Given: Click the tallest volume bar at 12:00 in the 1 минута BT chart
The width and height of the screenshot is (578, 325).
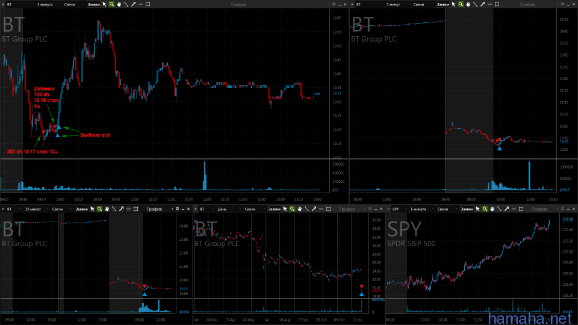Looking at the screenshot, I should click(x=205, y=176).
